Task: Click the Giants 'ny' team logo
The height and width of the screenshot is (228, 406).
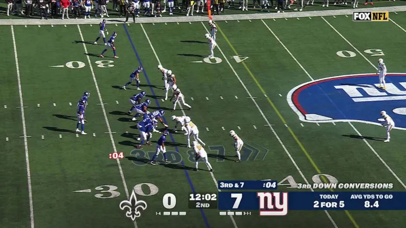Action: tap(273, 204)
